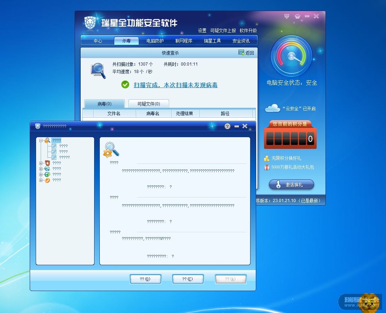Select the 病毒(0) results tab
This screenshot has height=313, width=386.
104,104
